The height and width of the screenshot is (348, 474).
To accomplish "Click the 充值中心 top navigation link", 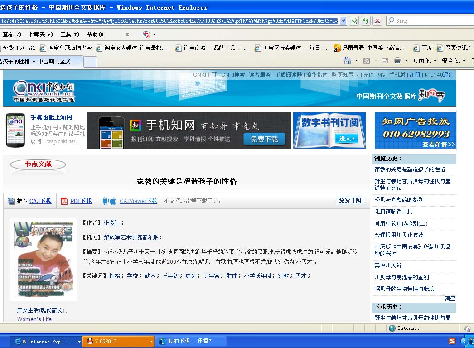I will pyautogui.click(x=374, y=75).
